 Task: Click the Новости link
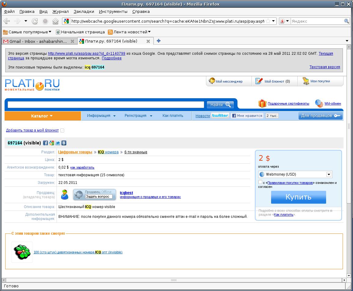(203, 116)
